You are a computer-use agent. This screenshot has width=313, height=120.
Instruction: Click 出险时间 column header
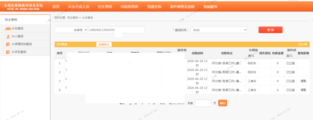click(x=197, y=53)
